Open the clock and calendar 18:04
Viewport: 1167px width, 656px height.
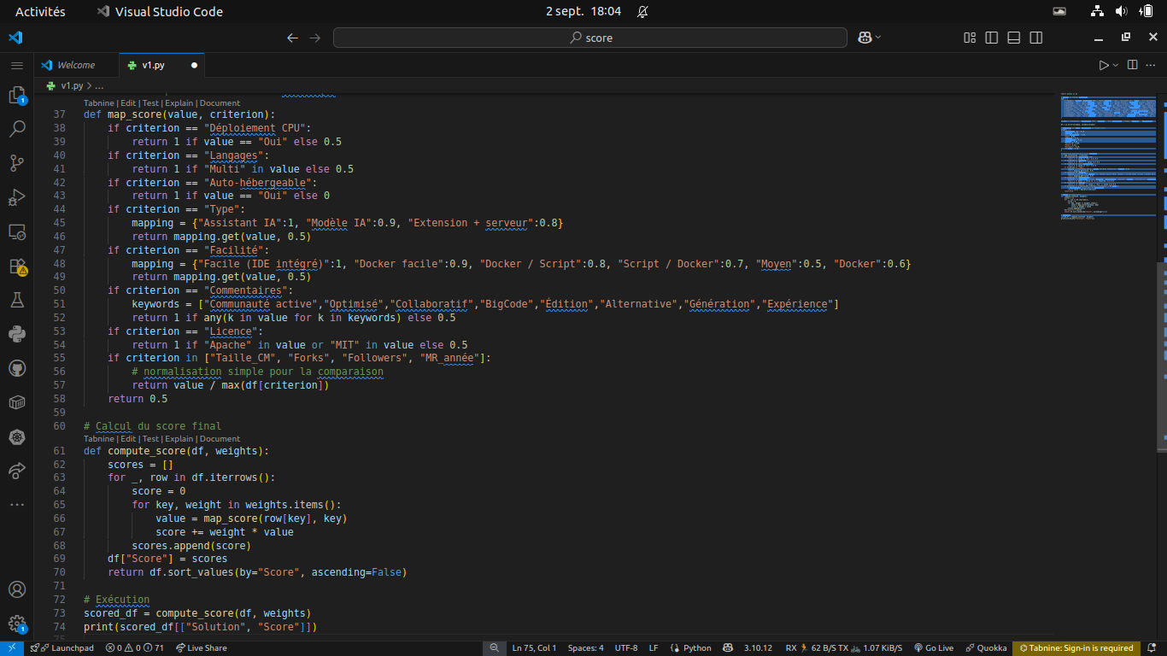click(x=583, y=12)
